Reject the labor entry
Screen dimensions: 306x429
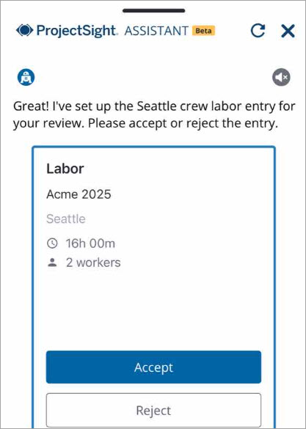(153, 410)
